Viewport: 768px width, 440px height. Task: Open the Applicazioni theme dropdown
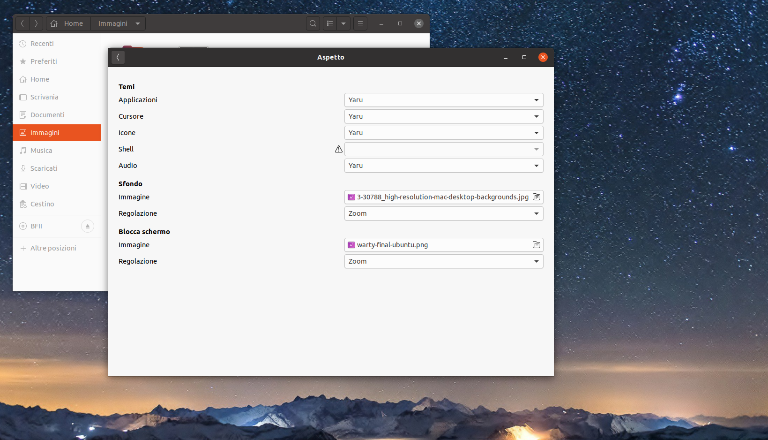coord(444,100)
